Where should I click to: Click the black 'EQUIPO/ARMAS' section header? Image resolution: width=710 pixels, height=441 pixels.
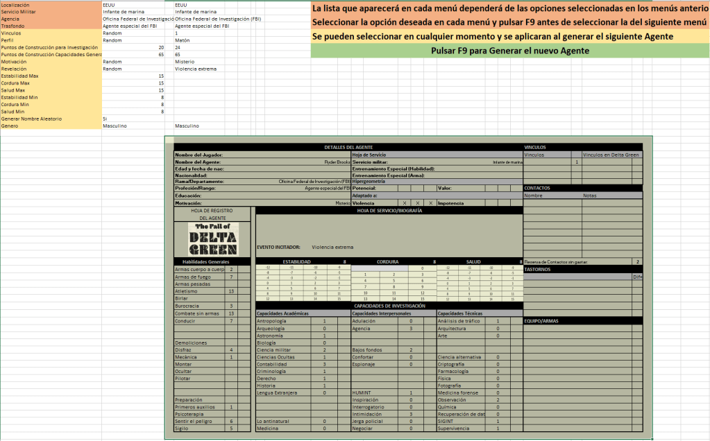click(x=583, y=321)
